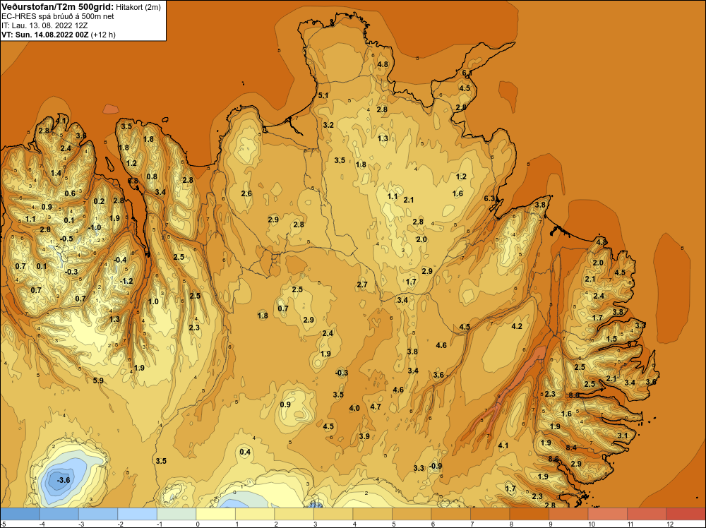Click the legend swatch right of value 12
Screen dimensions: 706x528
pyautogui.click(x=686, y=514)
